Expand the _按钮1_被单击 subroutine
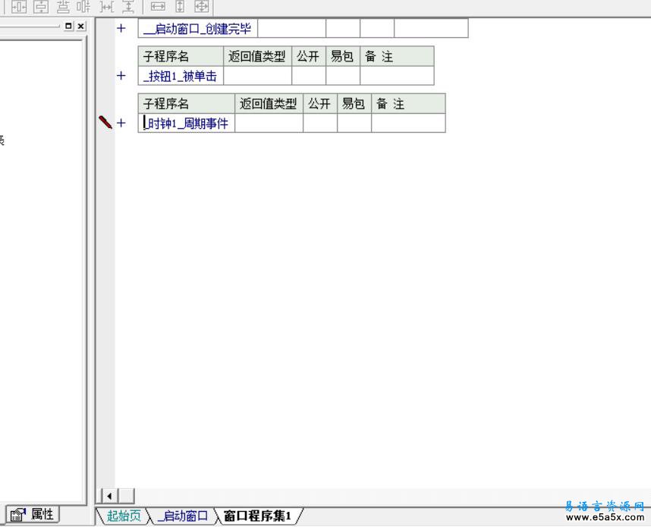The width and height of the screenshot is (651, 527). pyautogui.click(x=121, y=76)
